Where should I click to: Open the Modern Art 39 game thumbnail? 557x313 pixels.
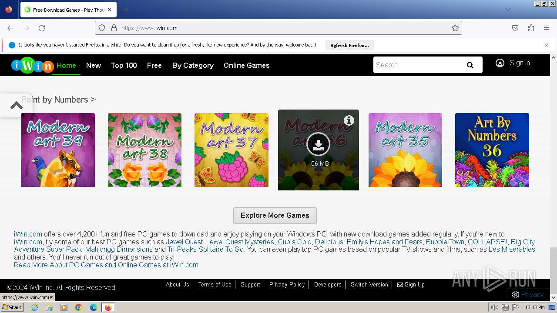pyautogui.click(x=58, y=150)
